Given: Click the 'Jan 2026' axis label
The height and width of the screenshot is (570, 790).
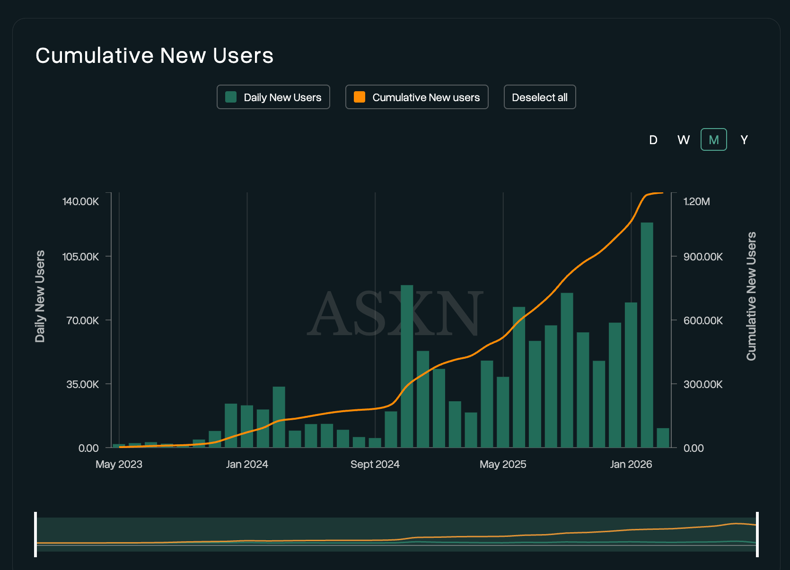Looking at the screenshot, I should [x=631, y=464].
